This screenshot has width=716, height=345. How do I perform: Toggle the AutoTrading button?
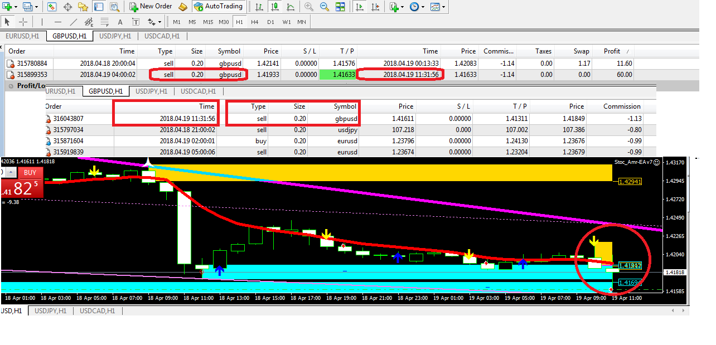pos(218,7)
